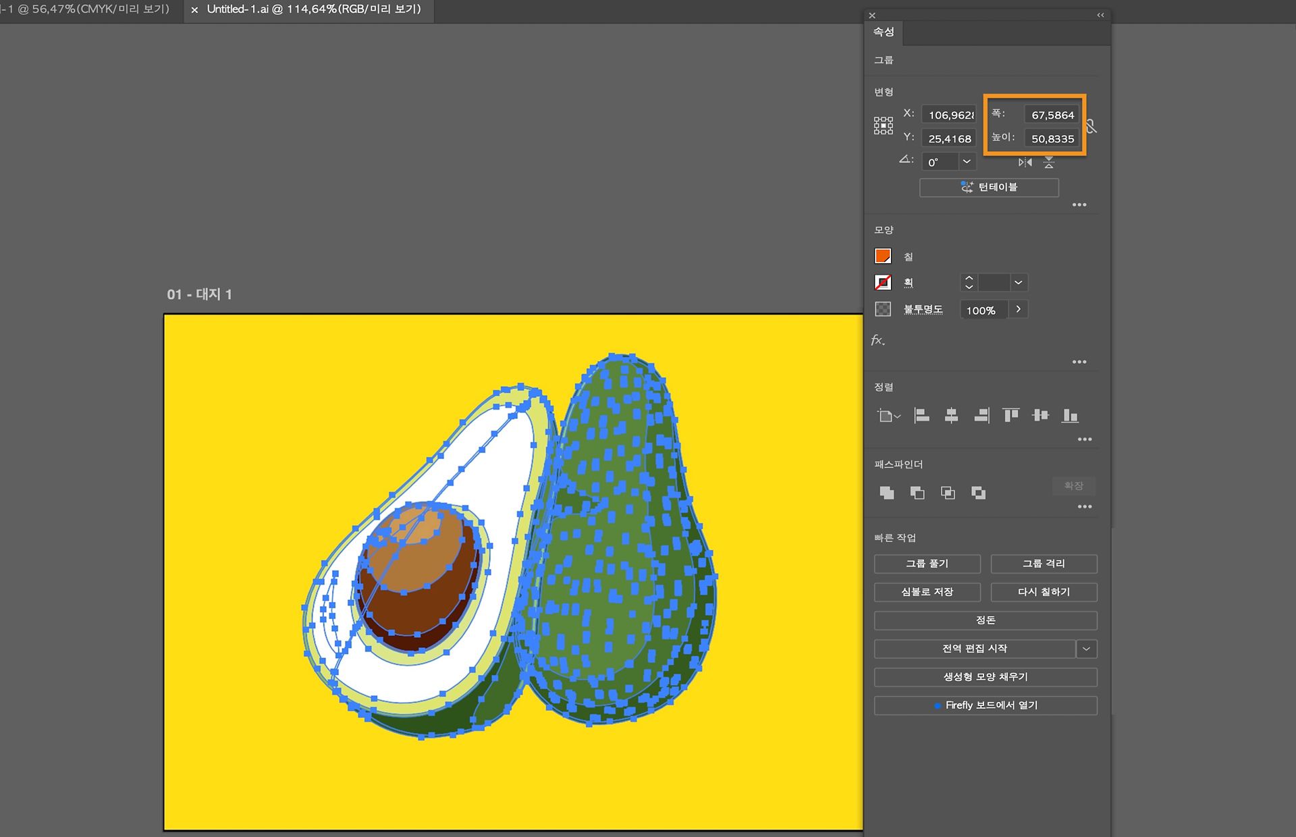Click the 정돈 button

pos(986,620)
